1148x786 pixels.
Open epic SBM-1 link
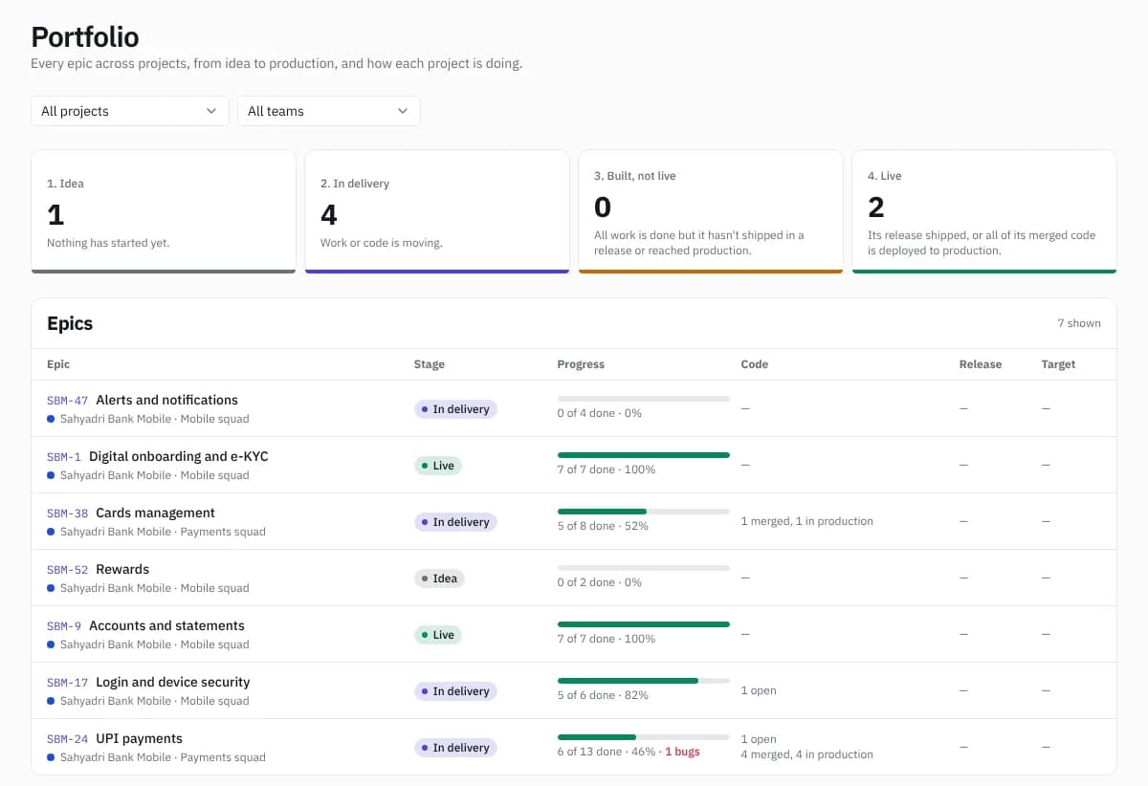(x=64, y=457)
